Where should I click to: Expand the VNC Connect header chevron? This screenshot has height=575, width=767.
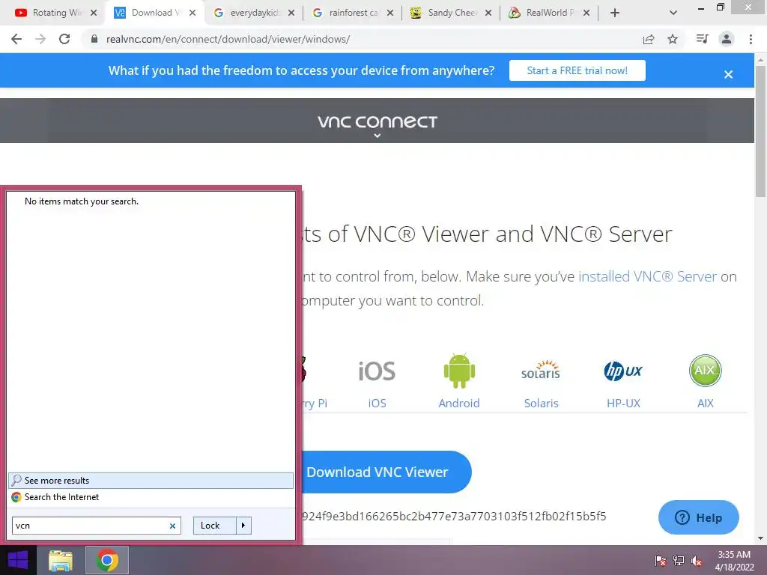click(x=378, y=136)
